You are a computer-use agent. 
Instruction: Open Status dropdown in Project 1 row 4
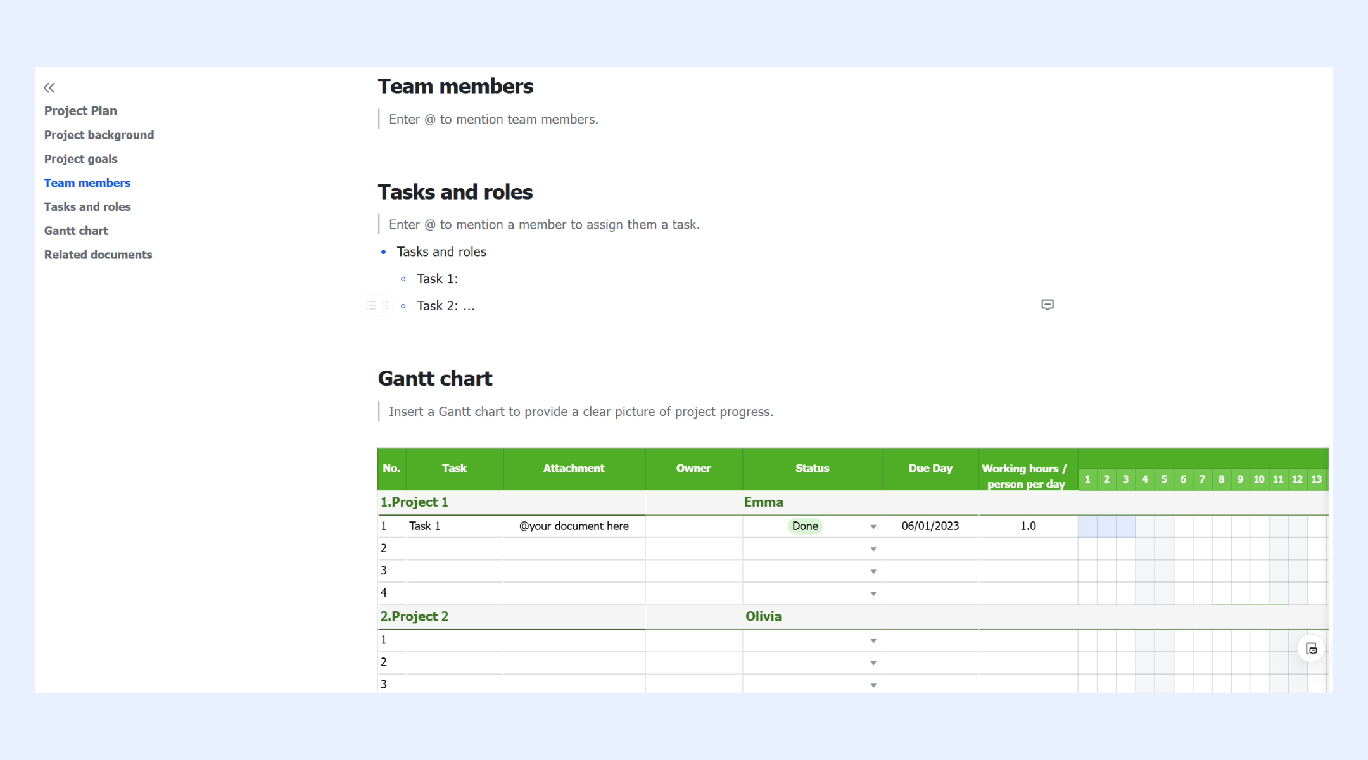click(x=873, y=594)
